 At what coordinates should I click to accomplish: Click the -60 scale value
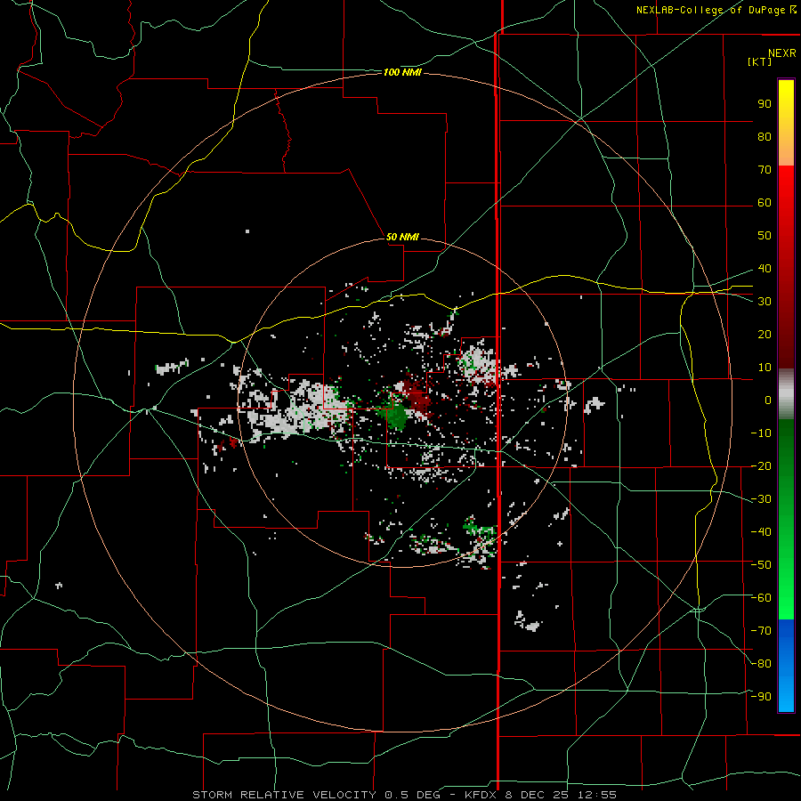point(761,598)
